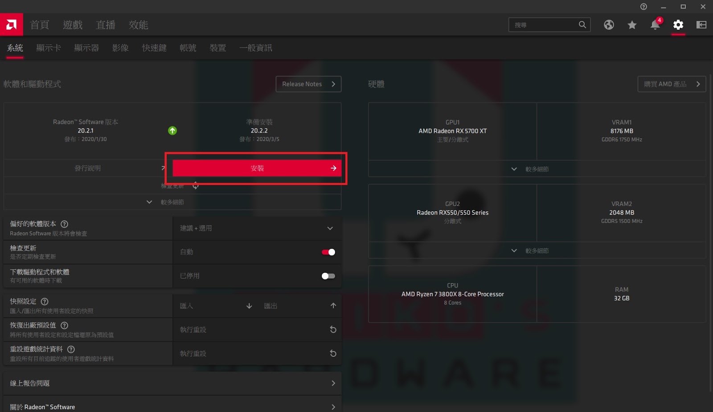Open favorites star icon
Viewport: 713px width, 412px height.
(632, 25)
